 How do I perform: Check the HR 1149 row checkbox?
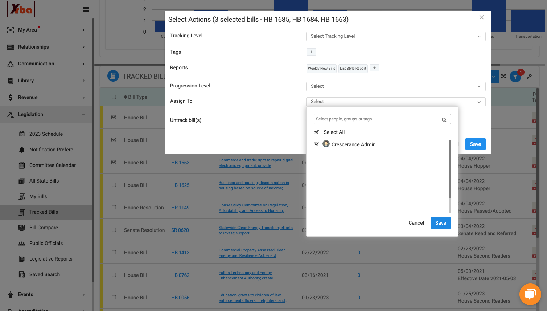[x=114, y=207]
